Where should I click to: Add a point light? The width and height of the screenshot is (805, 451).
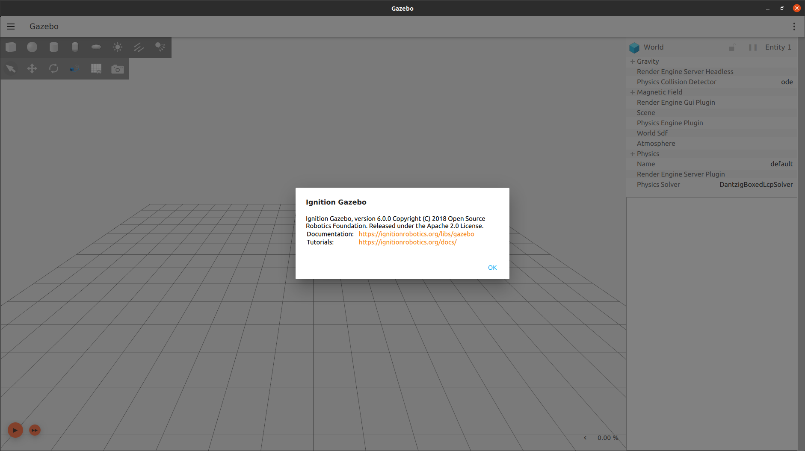point(118,47)
